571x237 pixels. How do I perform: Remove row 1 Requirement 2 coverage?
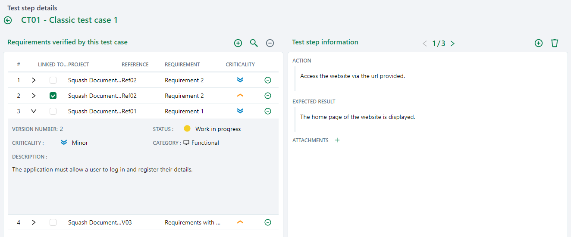pos(268,80)
